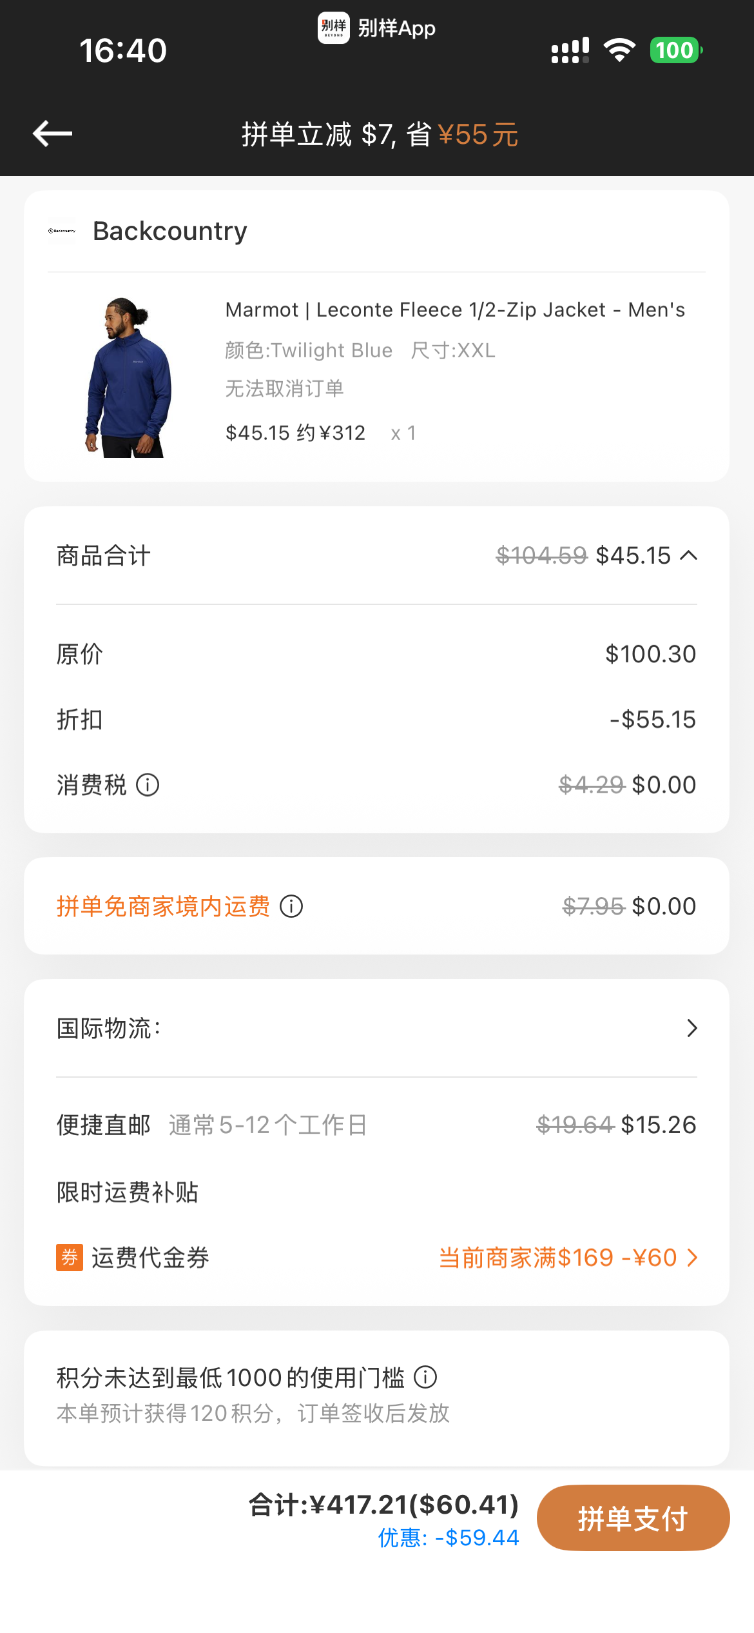Tap the 优惠 -$59.44 discount text
Image resolution: width=754 pixels, height=1633 pixels.
449,1538
